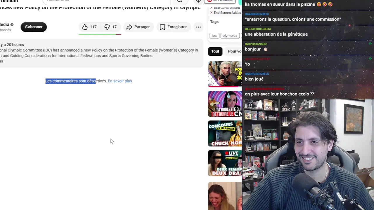Open the LIVE Deux Femmes video thumbnail
This screenshot has width=374, height=210.
(225, 163)
